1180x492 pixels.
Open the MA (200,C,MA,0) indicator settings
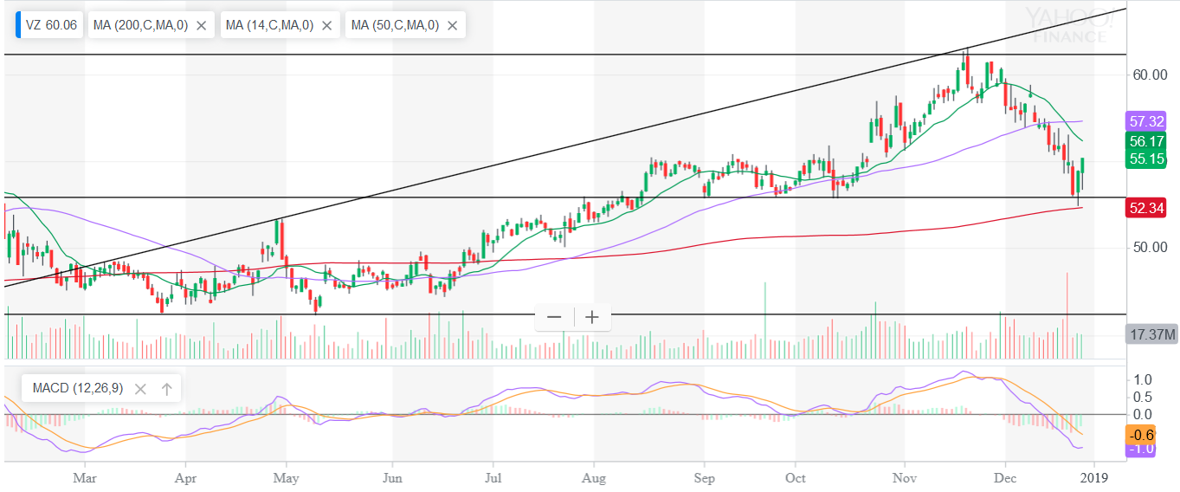[140, 26]
